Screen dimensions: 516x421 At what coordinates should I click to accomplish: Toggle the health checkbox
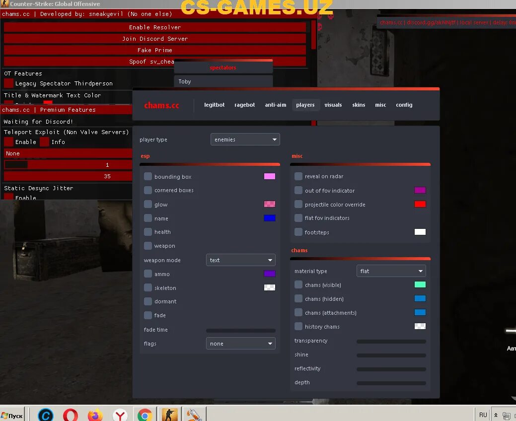coord(148,232)
